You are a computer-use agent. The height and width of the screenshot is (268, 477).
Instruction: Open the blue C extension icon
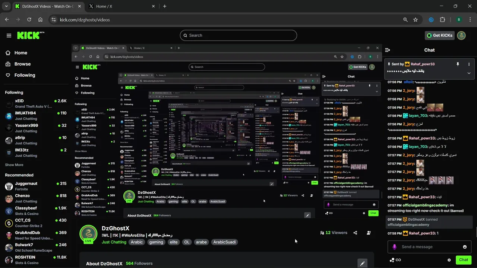[x=431, y=20]
